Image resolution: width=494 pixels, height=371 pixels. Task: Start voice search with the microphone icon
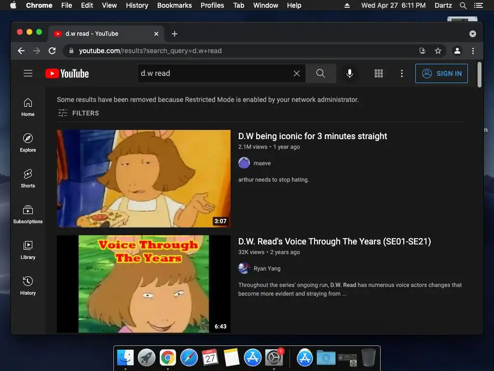coord(349,73)
